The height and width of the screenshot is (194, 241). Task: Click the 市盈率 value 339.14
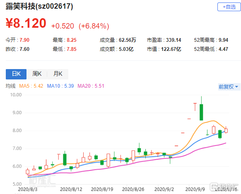174,40
